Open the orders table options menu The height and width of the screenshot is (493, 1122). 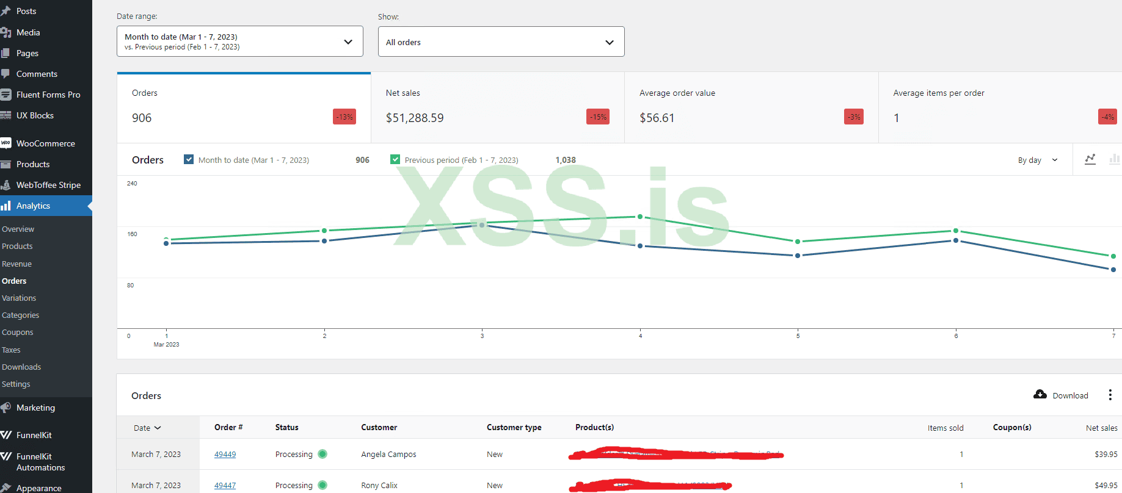[1110, 395]
